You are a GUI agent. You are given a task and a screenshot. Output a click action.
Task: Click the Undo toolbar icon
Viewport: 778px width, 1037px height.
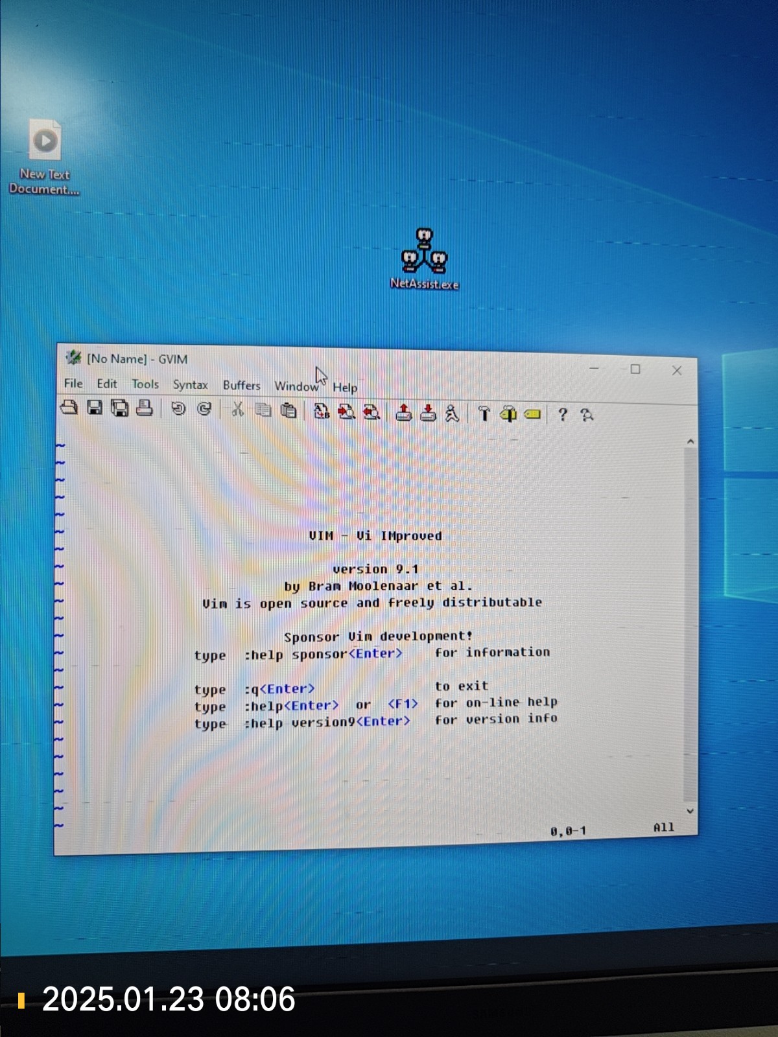[x=178, y=408]
